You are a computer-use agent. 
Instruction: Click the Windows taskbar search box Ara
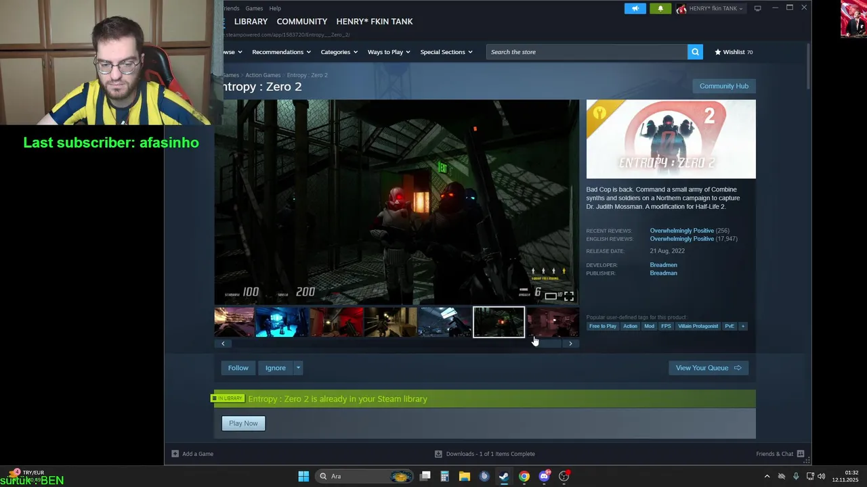365,476
